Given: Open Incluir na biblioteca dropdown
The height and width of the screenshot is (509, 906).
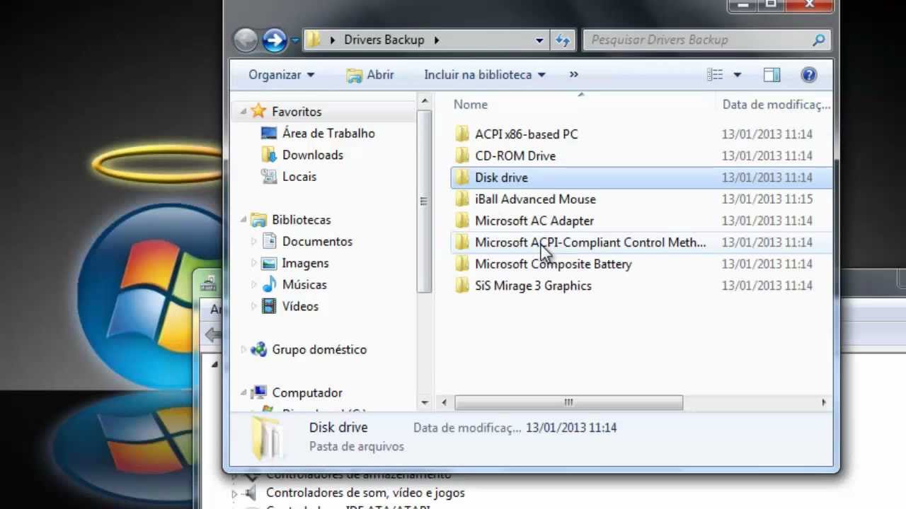Looking at the screenshot, I should tap(485, 75).
